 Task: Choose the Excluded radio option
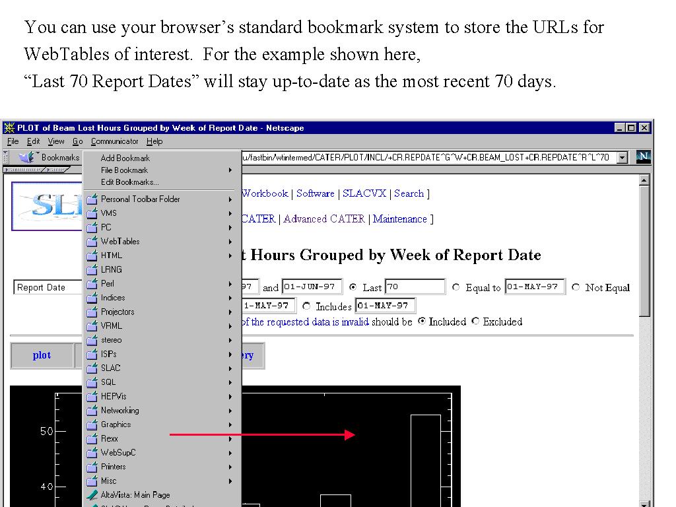click(475, 321)
